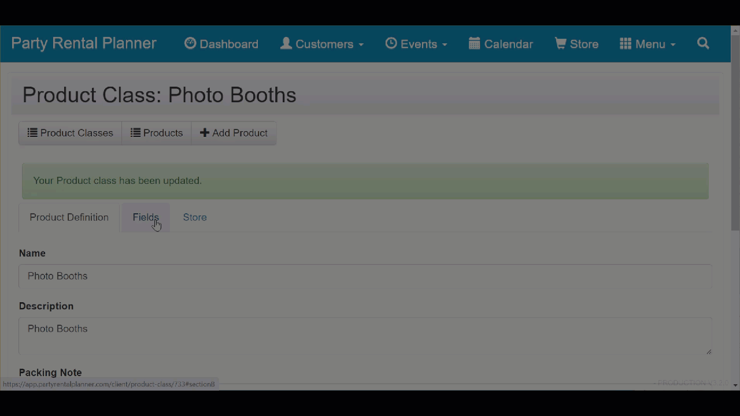Image resolution: width=740 pixels, height=416 pixels.
Task: Click into the Name input field
Action: tap(365, 276)
